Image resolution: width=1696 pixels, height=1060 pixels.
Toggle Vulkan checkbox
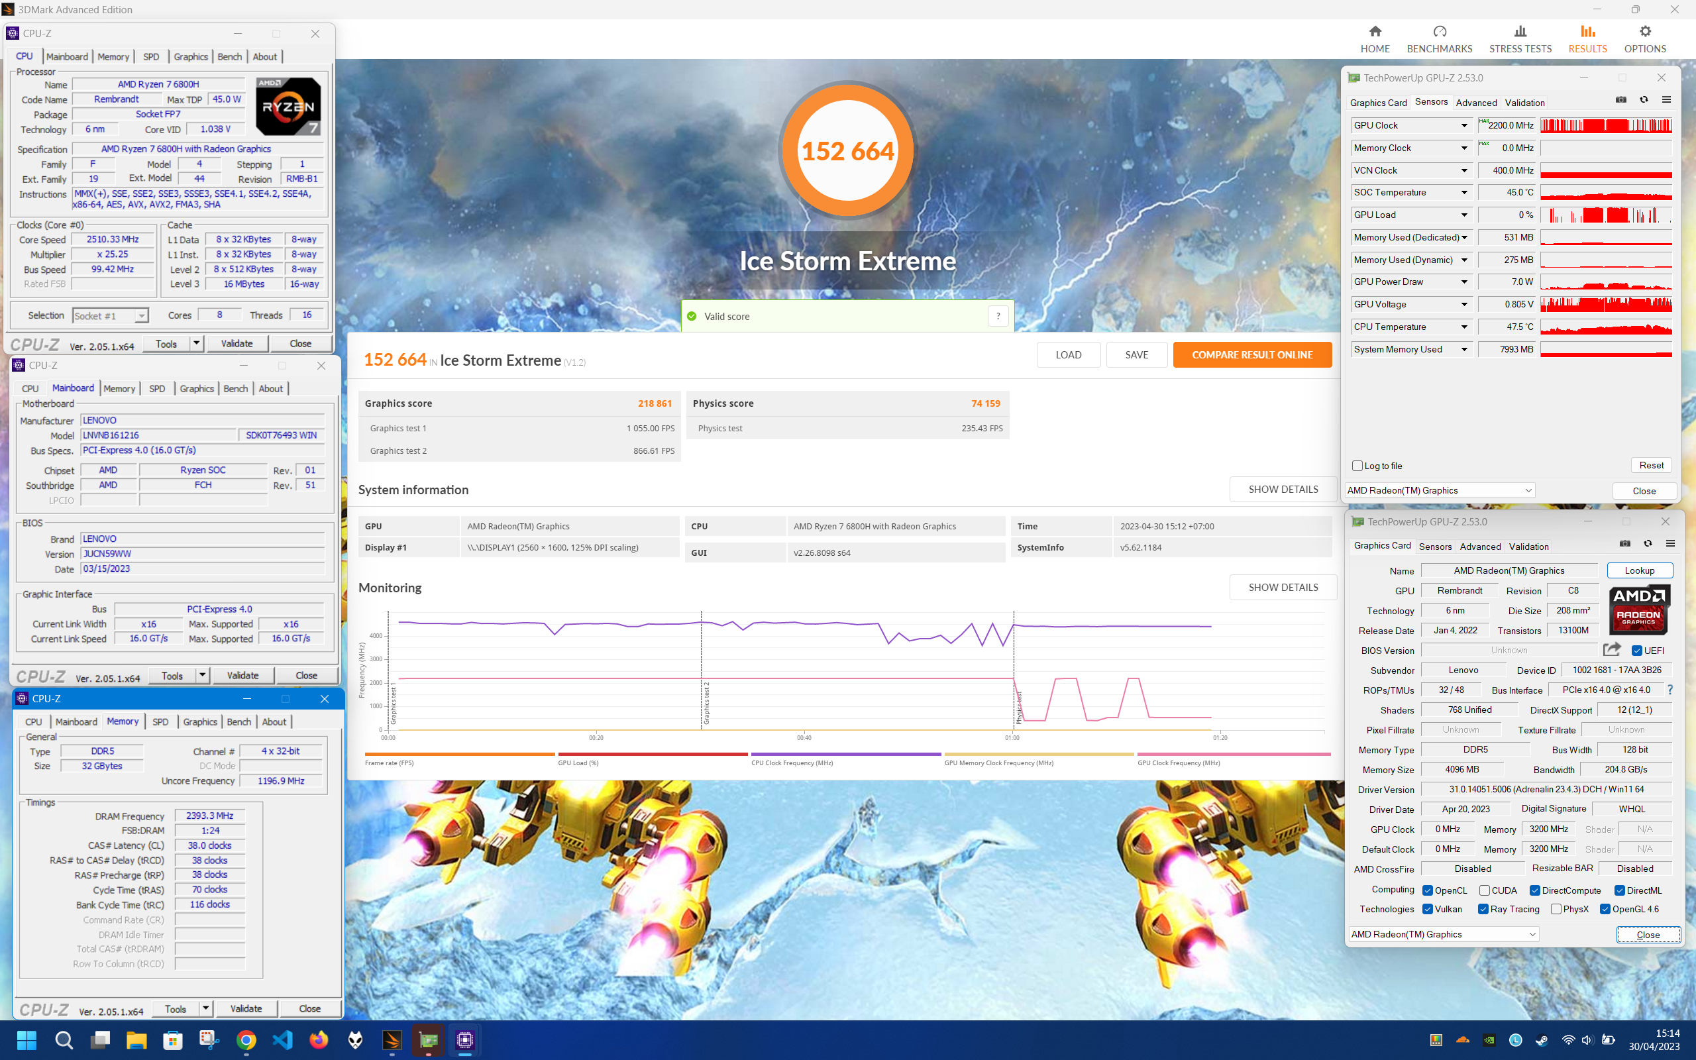(x=1428, y=909)
